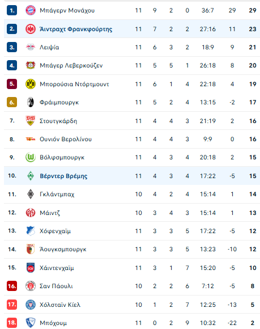260x329 pixels.
Task: Click red relegation position badge 17
Action: pos(12,305)
